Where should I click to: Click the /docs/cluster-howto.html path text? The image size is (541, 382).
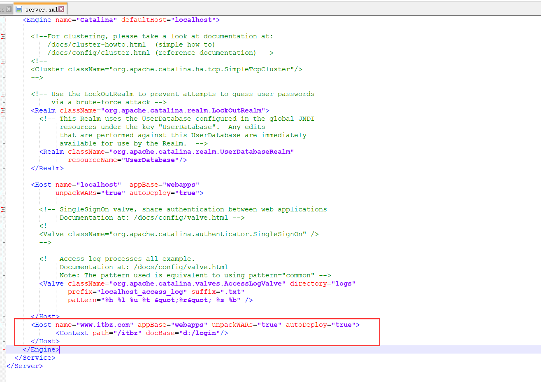pyautogui.click(x=97, y=45)
